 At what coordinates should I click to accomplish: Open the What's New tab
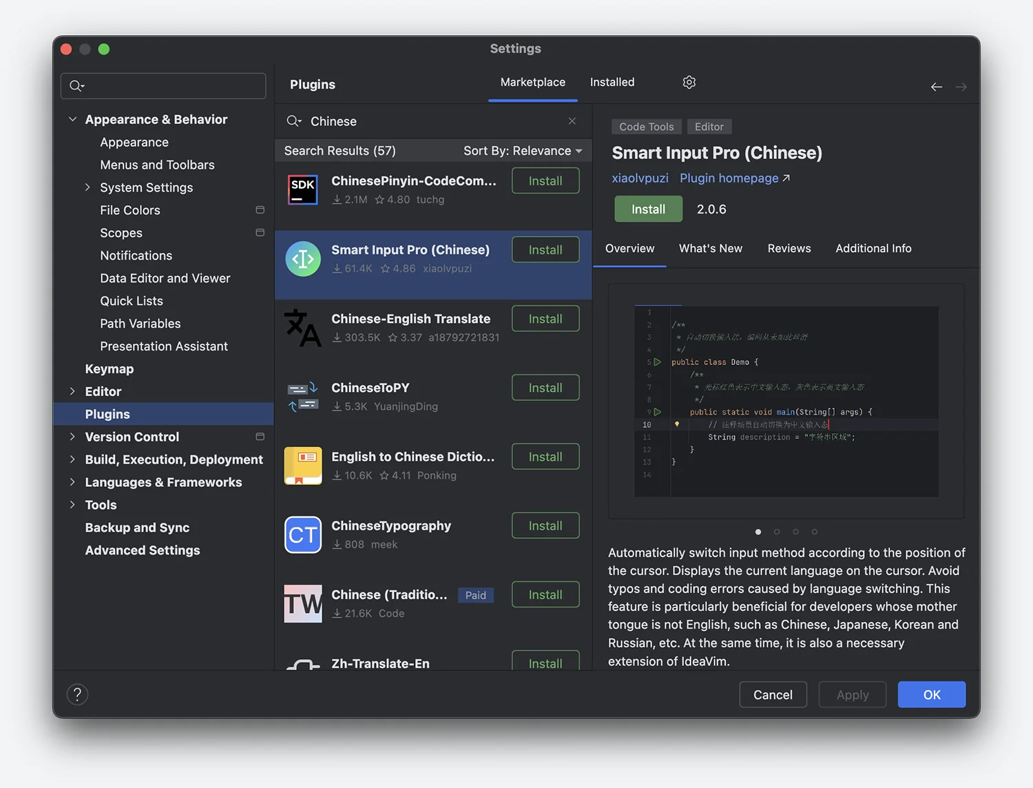point(711,249)
